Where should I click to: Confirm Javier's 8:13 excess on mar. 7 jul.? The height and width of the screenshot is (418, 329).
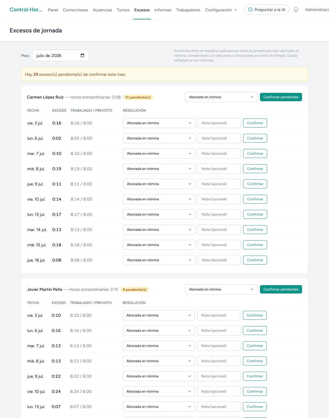click(x=255, y=346)
